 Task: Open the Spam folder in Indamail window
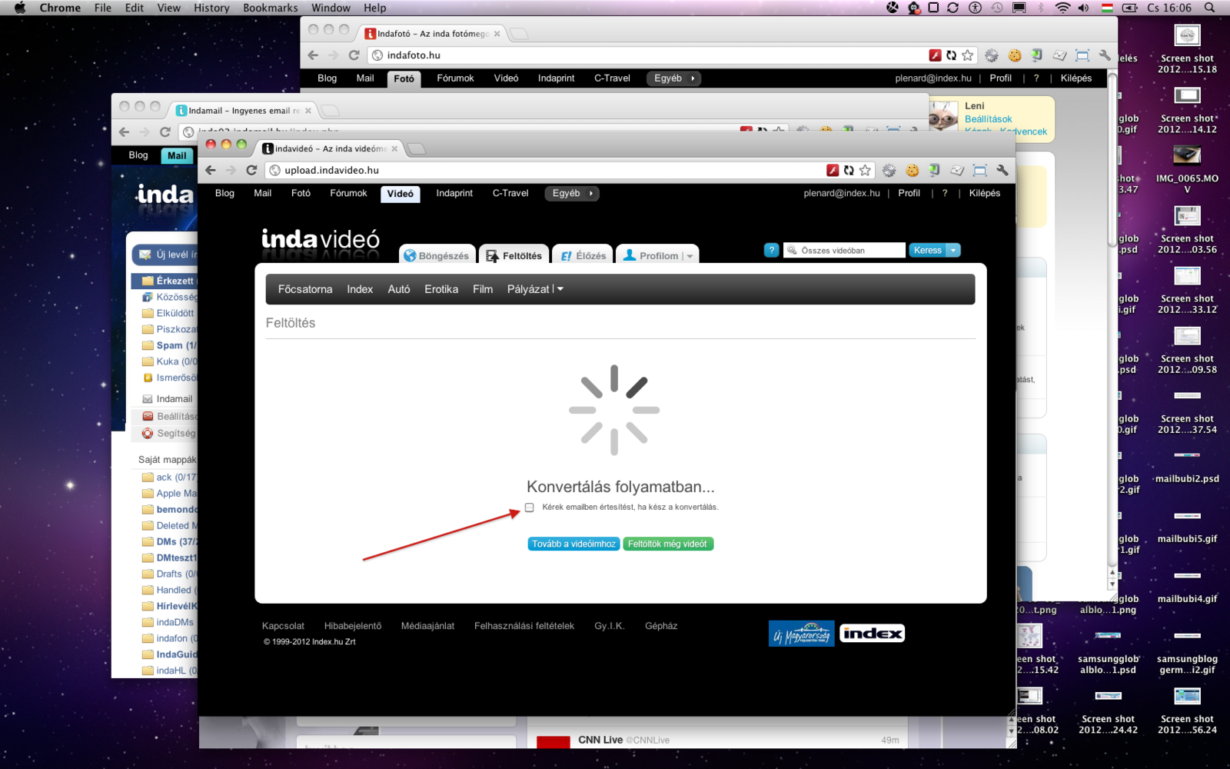[x=169, y=345]
